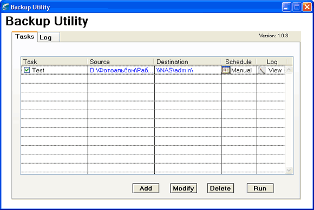Viewport: 314px width, 210px height.
Task: Select the Tasks tab
Action: (x=24, y=37)
